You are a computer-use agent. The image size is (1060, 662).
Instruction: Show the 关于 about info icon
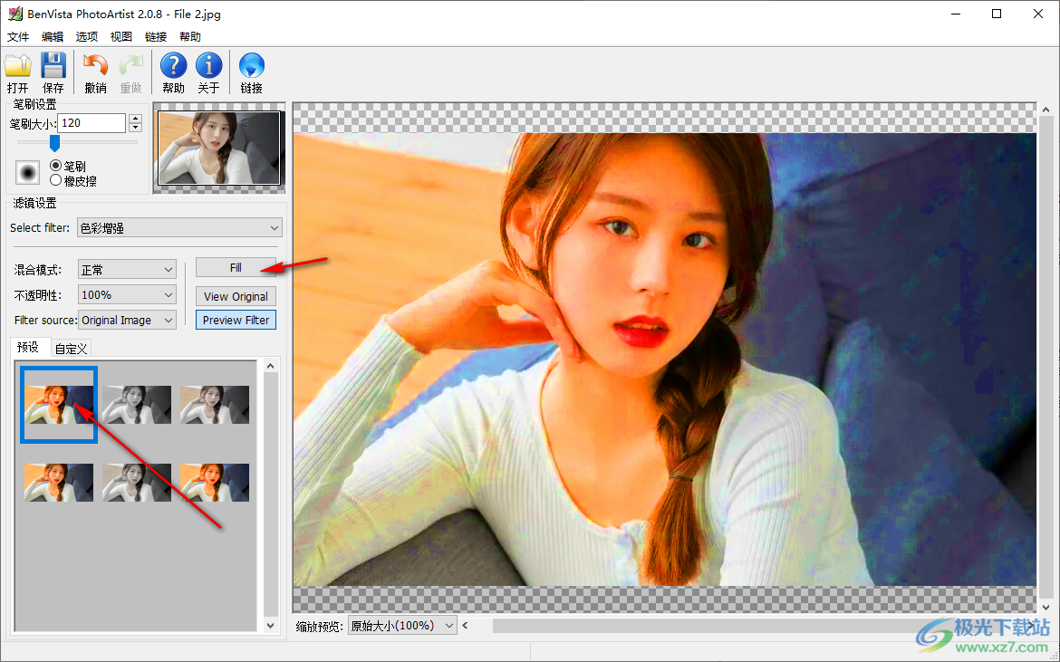[209, 73]
